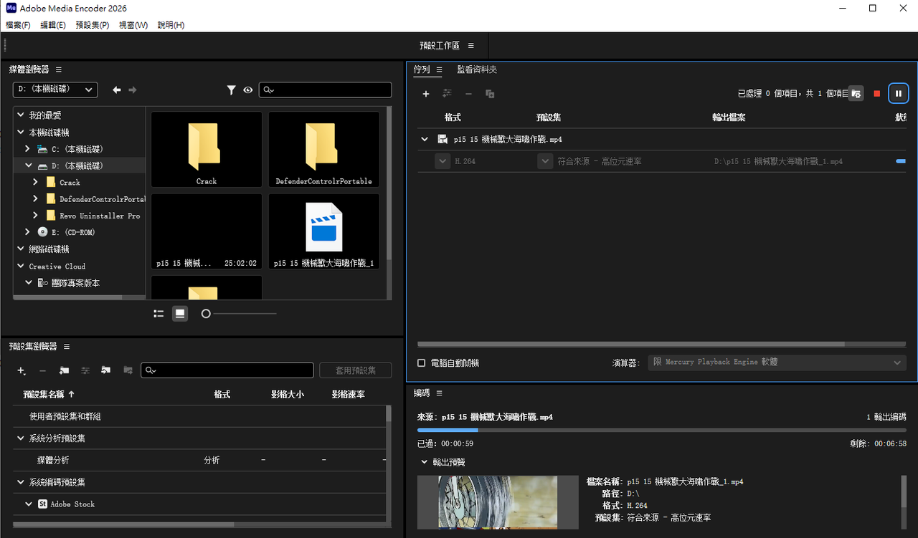Select the Crack folder thumbnail
The width and height of the screenshot is (918, 538).
(x=207, y=149)
